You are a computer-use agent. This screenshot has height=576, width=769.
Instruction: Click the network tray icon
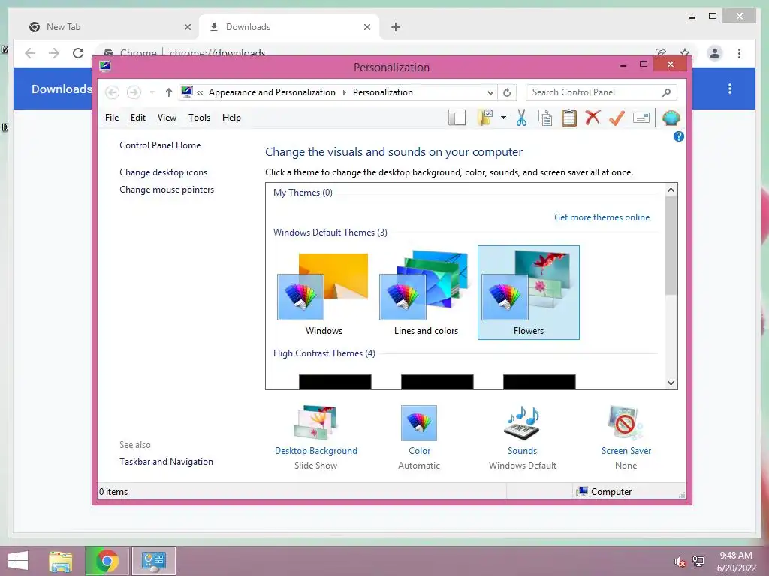pos(698,561)
